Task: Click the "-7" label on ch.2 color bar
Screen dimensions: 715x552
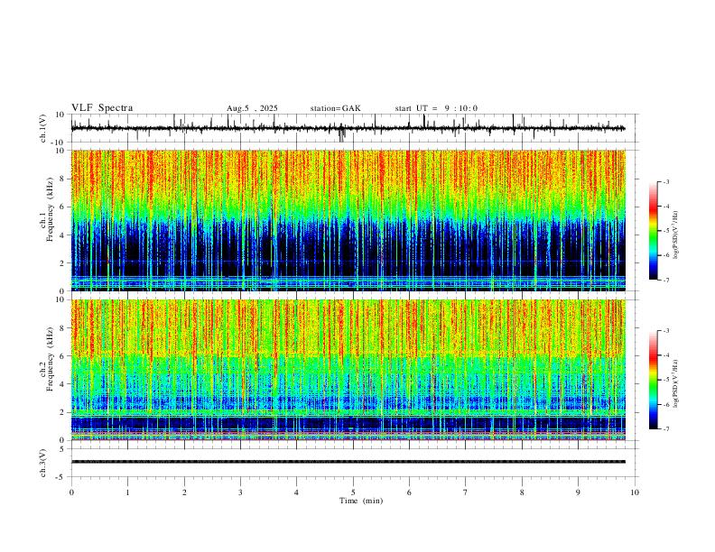Action: pos(666,429)
